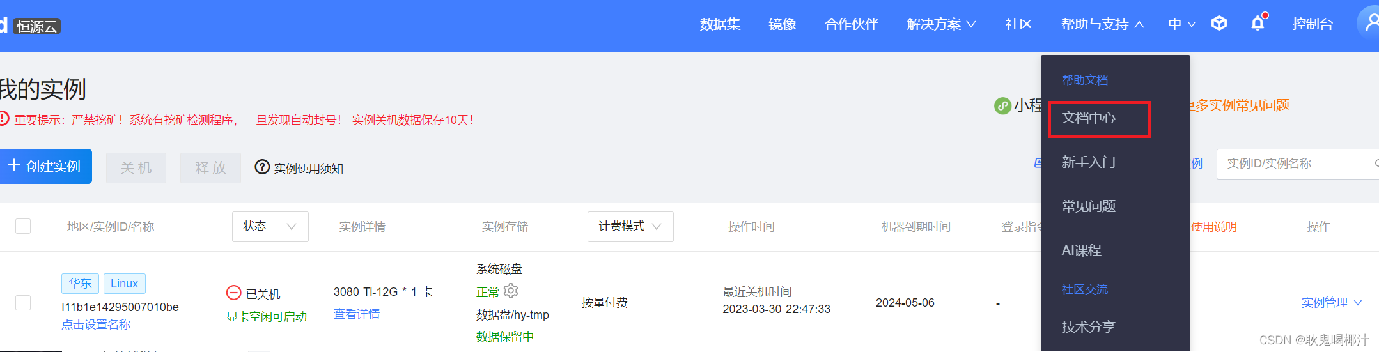
Task: Expand the 实例管理 dropdown
Action: point(1332,303)
